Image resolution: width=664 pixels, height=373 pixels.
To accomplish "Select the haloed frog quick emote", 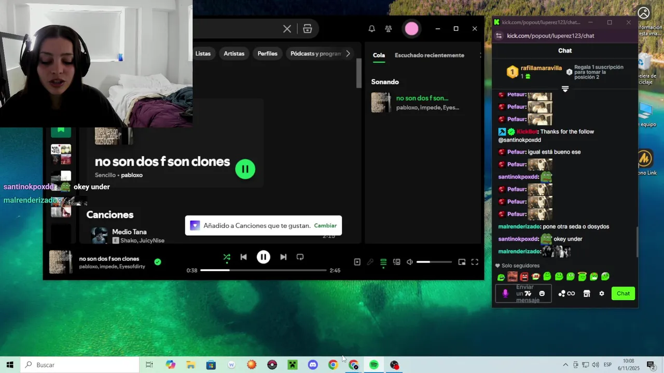I will (583, 277).
